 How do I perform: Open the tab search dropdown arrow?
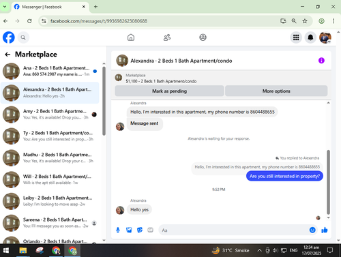coord(5,7)
